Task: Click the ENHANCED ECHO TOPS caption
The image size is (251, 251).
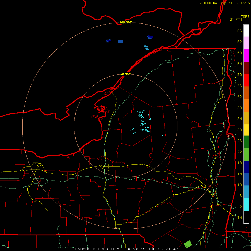Action: (x=98, y=249)
